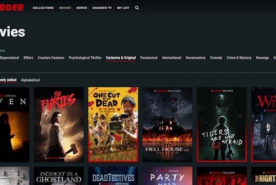Filter by Creature Features genre

tap(51, 58)
